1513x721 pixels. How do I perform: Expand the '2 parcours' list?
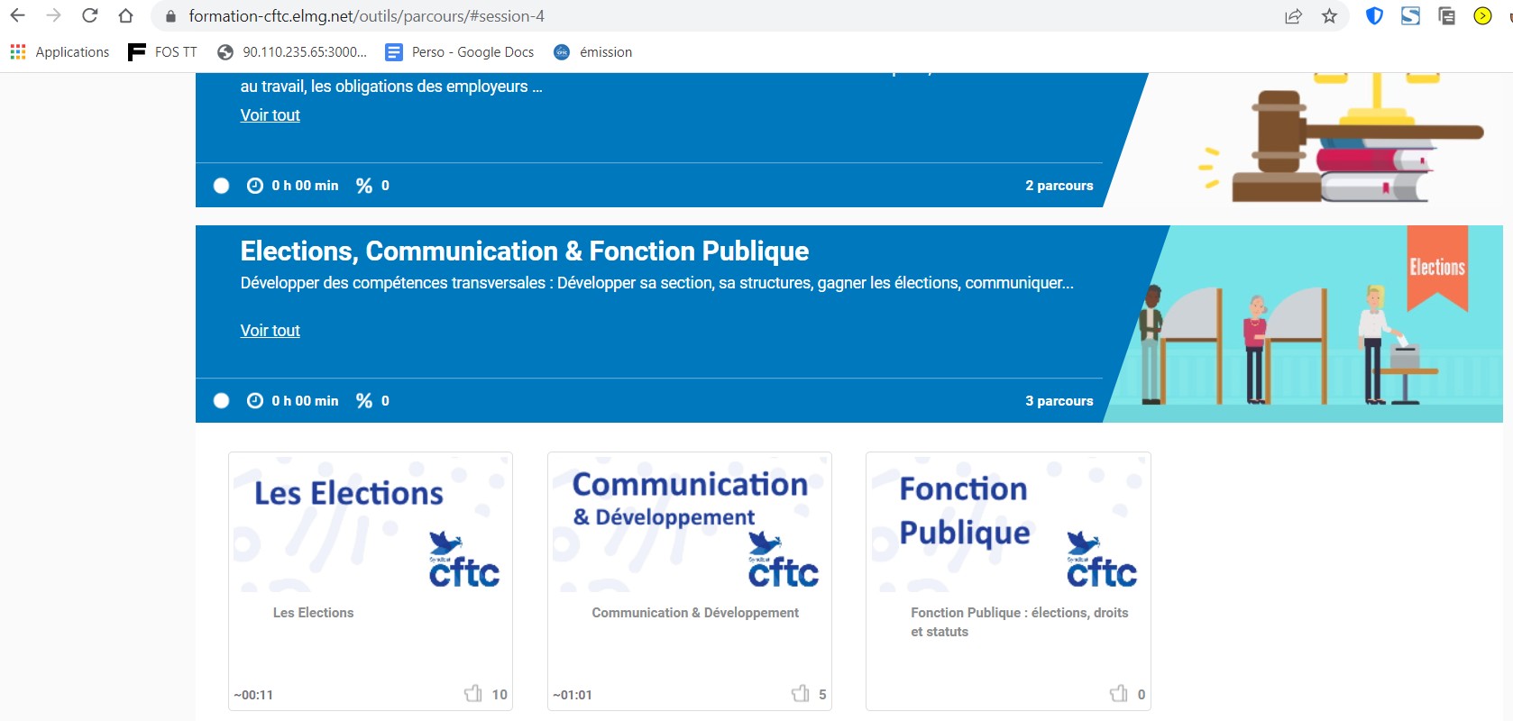(x=1059, y=186)
